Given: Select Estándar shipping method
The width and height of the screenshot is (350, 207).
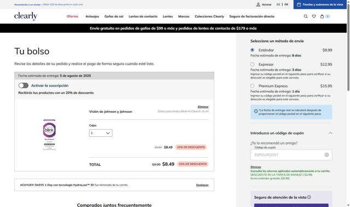Looking at the screenshot, I should (253, 50).
